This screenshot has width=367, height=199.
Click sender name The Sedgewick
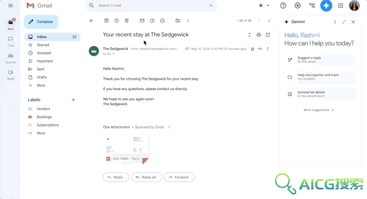pyautogui.click(x=116, y=49)
